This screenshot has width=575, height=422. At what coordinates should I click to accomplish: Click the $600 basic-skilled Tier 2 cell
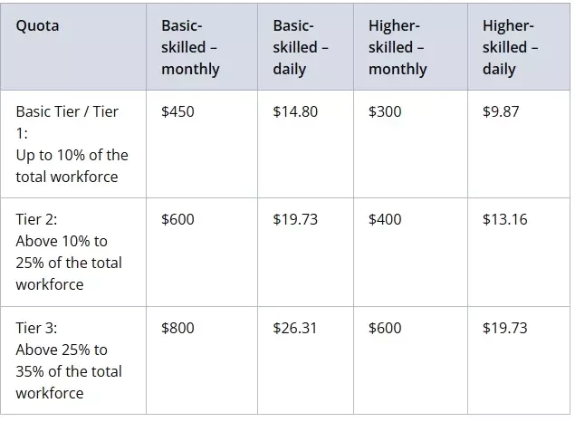click(x=202, y=252)
